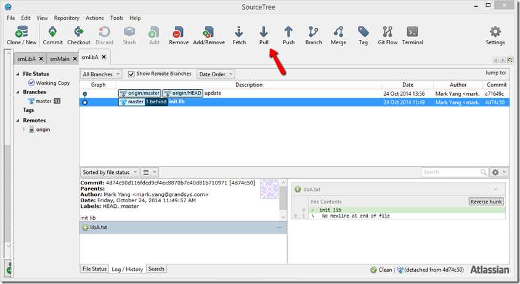
Task: Click the author avatar thumbnail
Action: tap(269, 189)
